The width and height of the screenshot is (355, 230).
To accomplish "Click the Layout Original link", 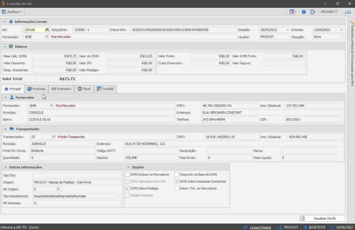I will 260,227.
